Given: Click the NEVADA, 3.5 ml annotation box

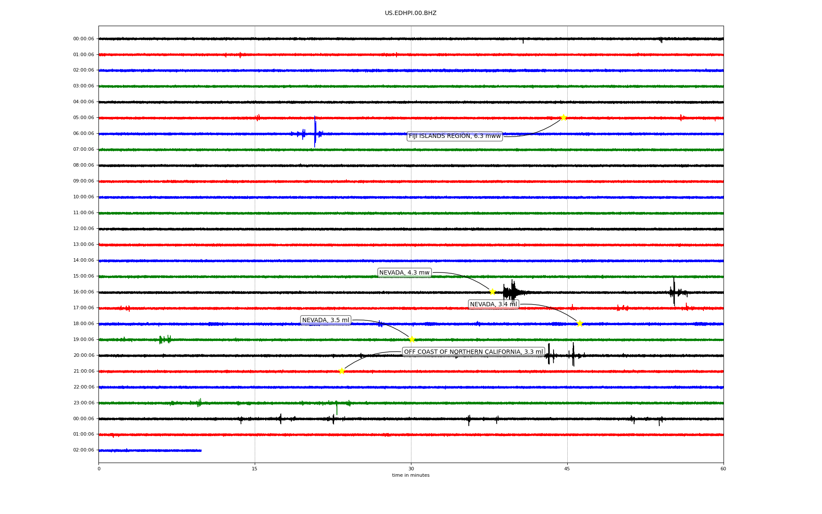Looking at the screenshot, I should point(325,320).
